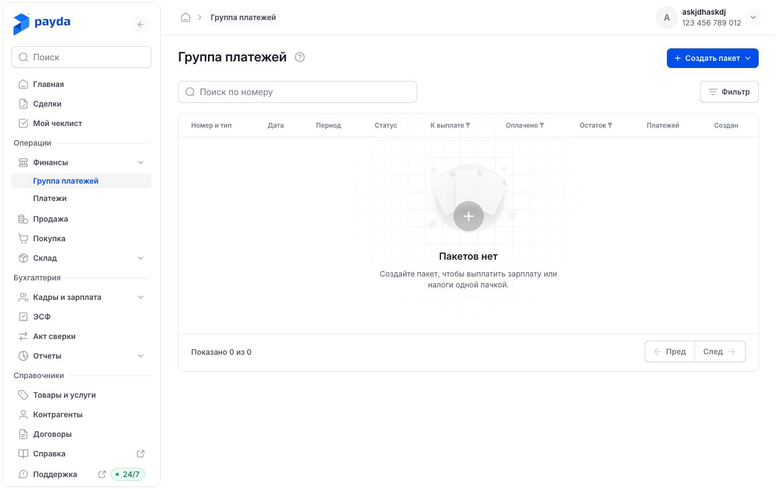
Task: Click the Покупка cart icon
Action: (x=23, y=239)
